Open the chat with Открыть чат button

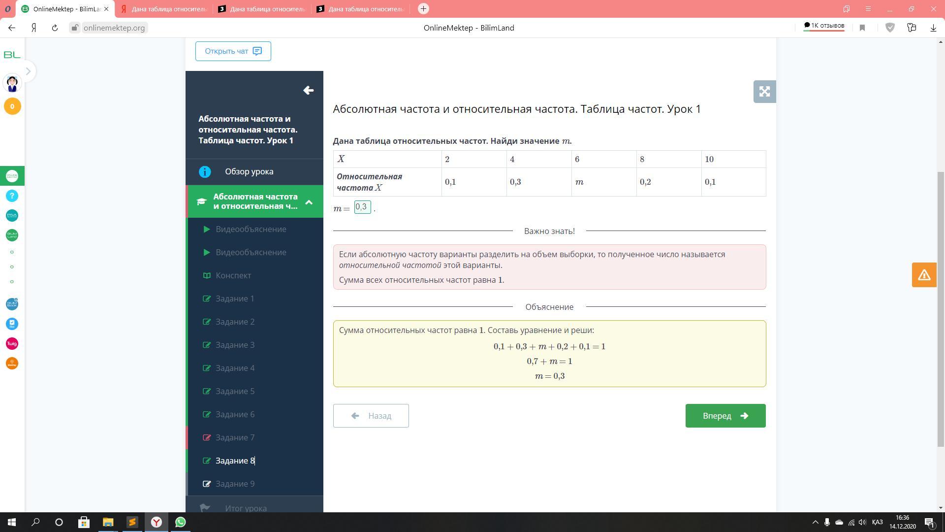[x=233, y=51]
